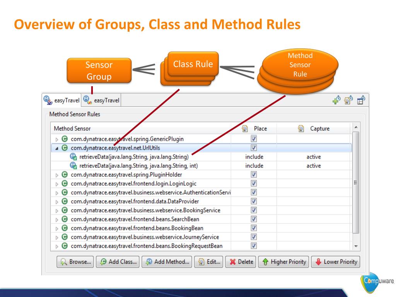Collapse the net.UrlUtils tree node

click(x=57, y=148)
